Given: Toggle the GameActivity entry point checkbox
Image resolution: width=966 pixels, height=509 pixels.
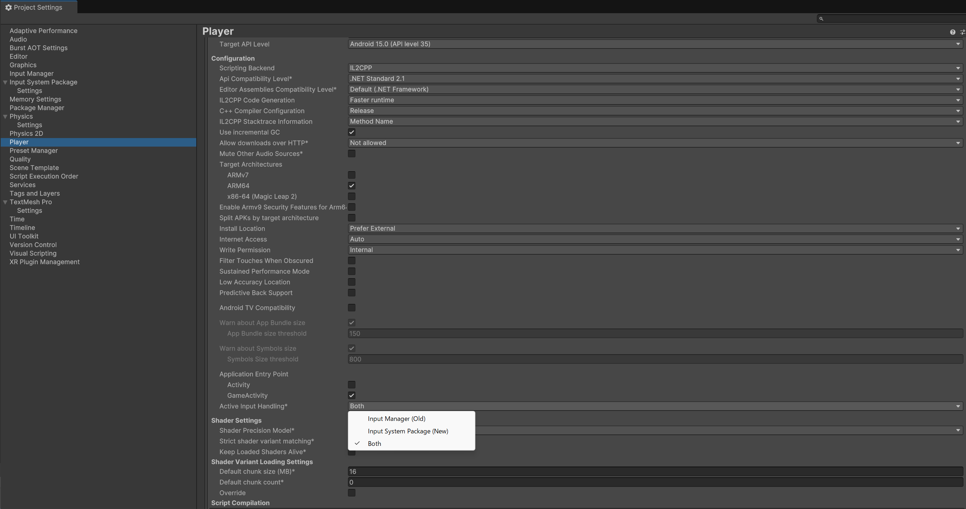Looking at the screenshot, I should click(351, 396).
